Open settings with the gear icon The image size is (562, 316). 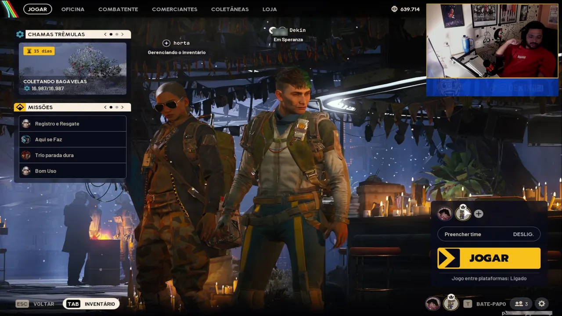pyautogui.click(x=542, y=304)
